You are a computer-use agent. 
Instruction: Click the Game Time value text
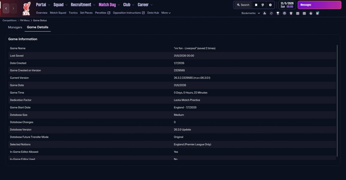point(191,93)
